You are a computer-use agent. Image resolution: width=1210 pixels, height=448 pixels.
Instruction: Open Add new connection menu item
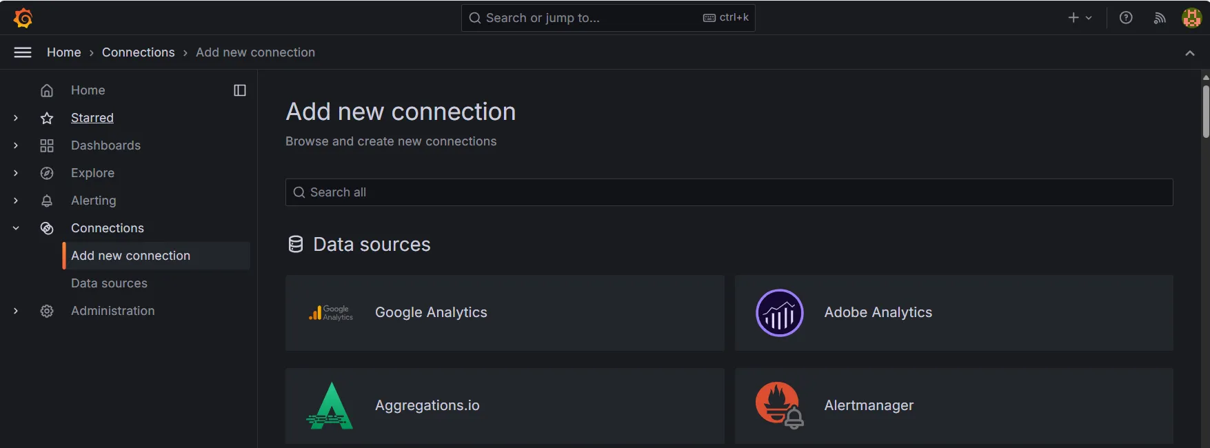click(130, 256)
